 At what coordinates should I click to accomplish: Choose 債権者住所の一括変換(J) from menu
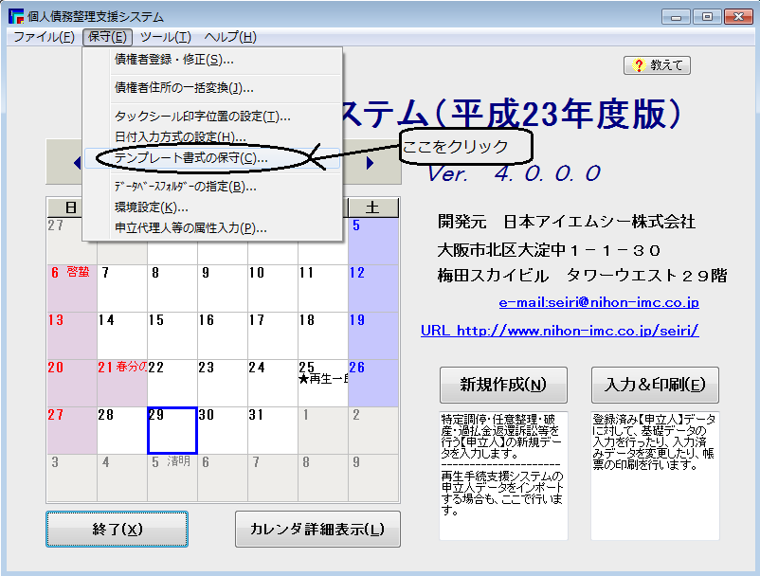coord(183,88)
